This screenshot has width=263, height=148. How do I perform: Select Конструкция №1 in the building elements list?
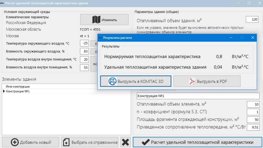18,91
